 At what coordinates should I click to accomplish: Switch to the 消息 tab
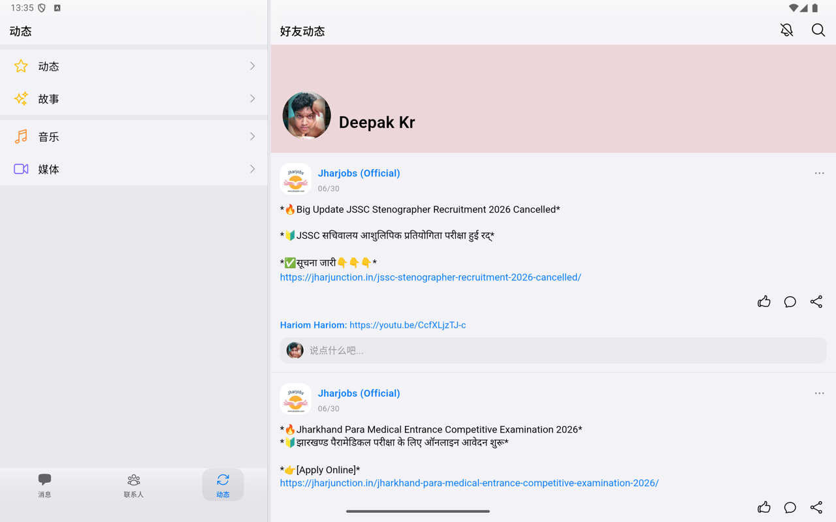(44, 485)
